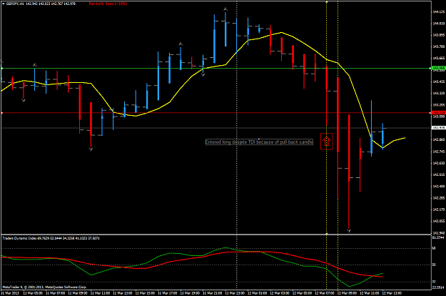Image resolution: width=446 pixels, height=296 pixels.
Task: Click the Traders Dynamic Index indicator label
Action: tap(51, 238)
